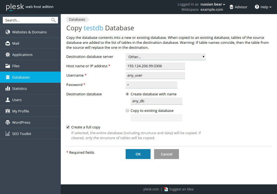Click the Websites & Domains globe icon
The height and width of the screenshot is (194, 277).
pos(8,32)
